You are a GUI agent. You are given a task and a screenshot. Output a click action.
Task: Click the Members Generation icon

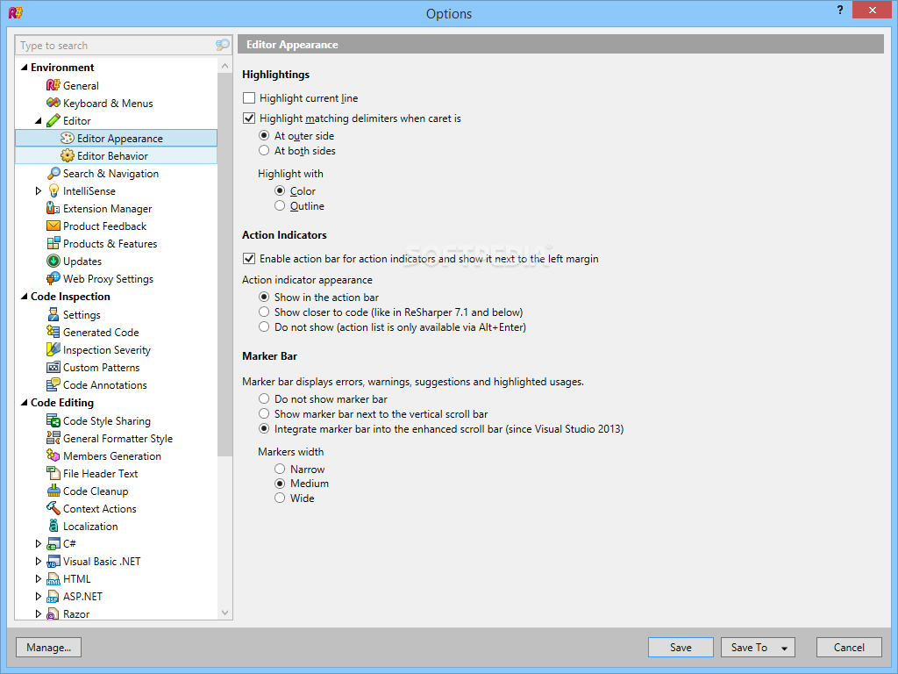click(53, 455)
